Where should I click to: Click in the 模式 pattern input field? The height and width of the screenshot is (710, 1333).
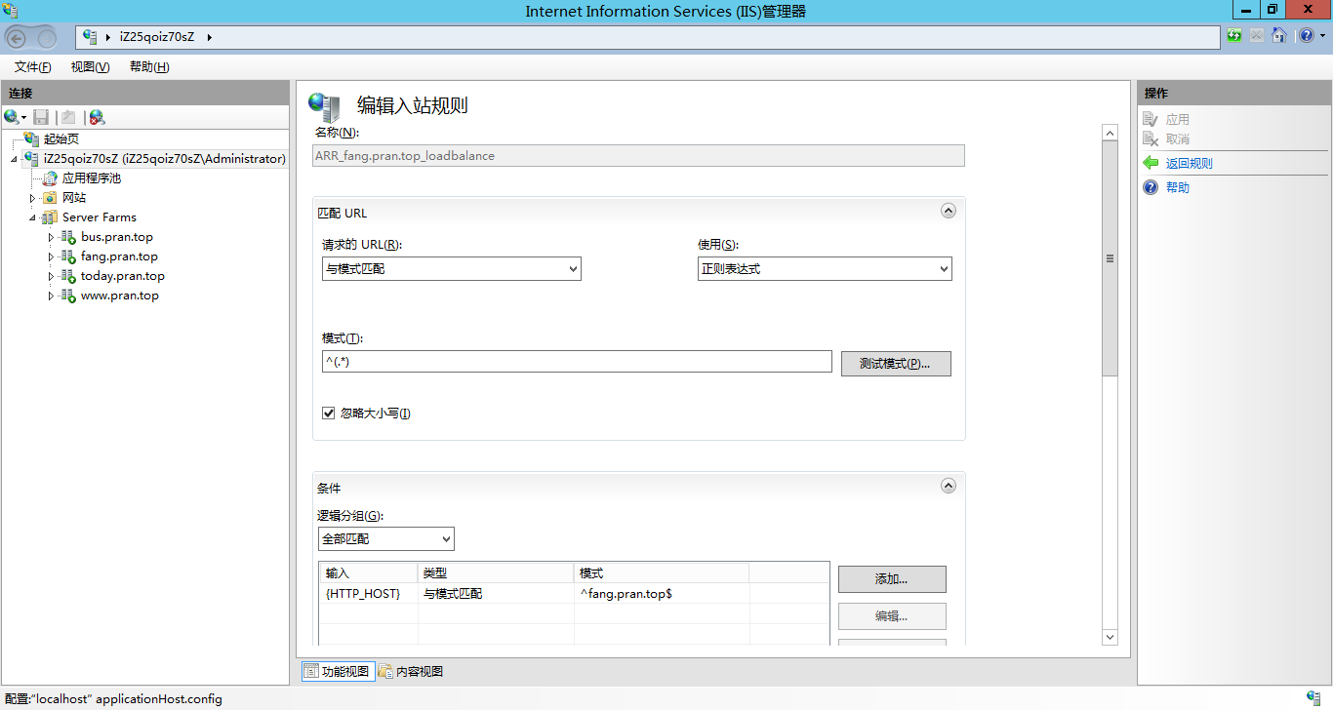pyautogui.click(x=576, y=362)
